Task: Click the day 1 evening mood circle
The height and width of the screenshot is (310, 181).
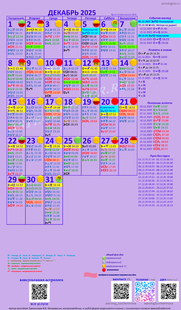Action: coord(21,24)
